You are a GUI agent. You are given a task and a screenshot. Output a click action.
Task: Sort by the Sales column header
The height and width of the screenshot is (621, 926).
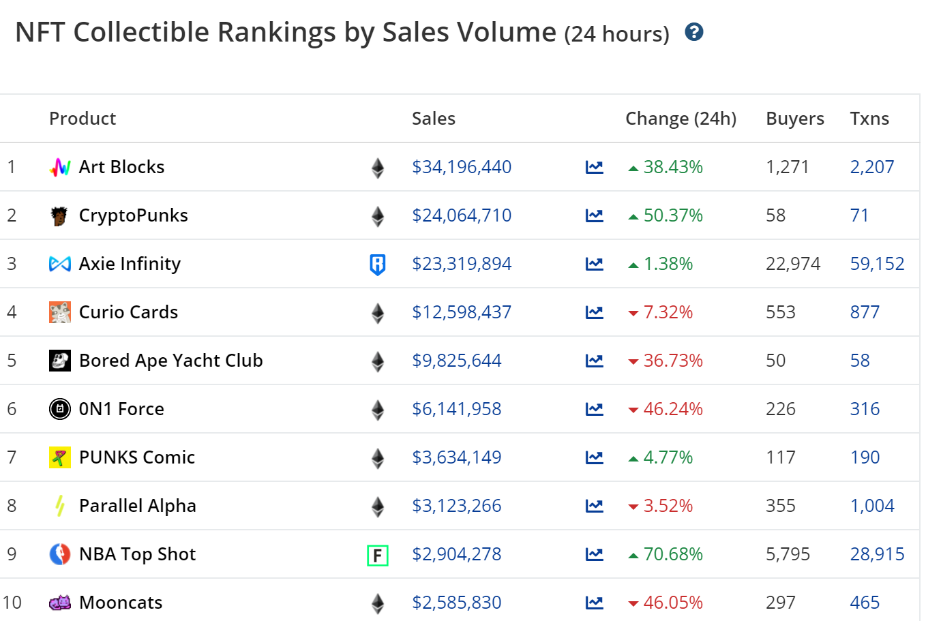pyautogui.click(x=433, y=119)
